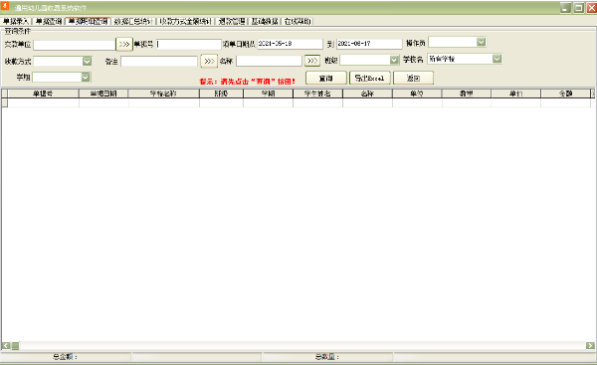Select the first empty row's header cell
This screenshot has height=365, width=597.
[x=5, y=102]
